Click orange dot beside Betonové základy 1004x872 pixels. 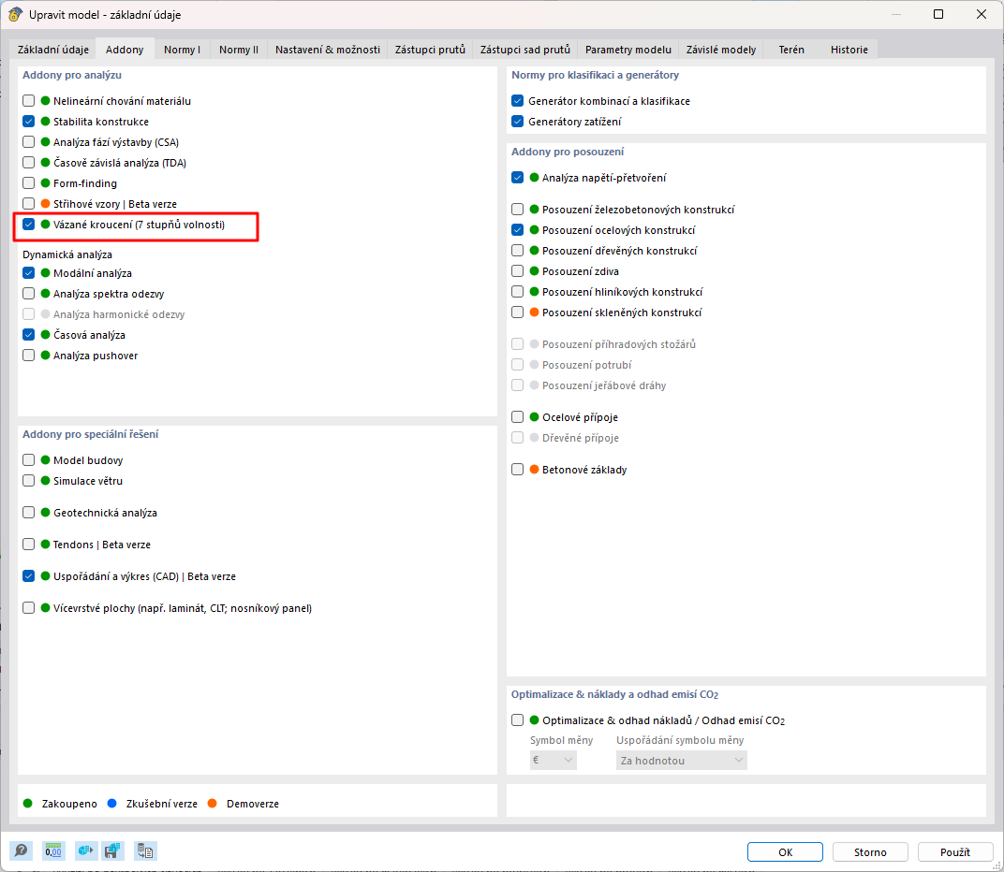535,469
